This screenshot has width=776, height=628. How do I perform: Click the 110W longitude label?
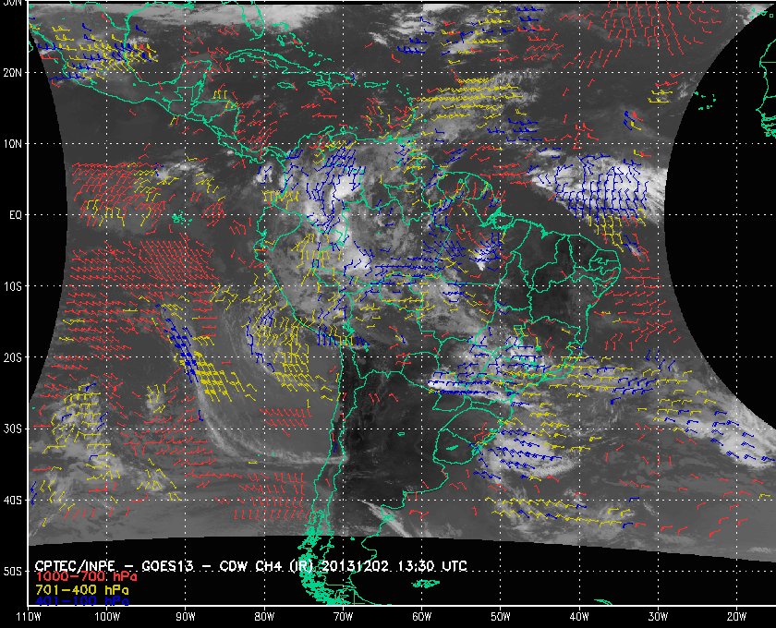click(29, 617)
